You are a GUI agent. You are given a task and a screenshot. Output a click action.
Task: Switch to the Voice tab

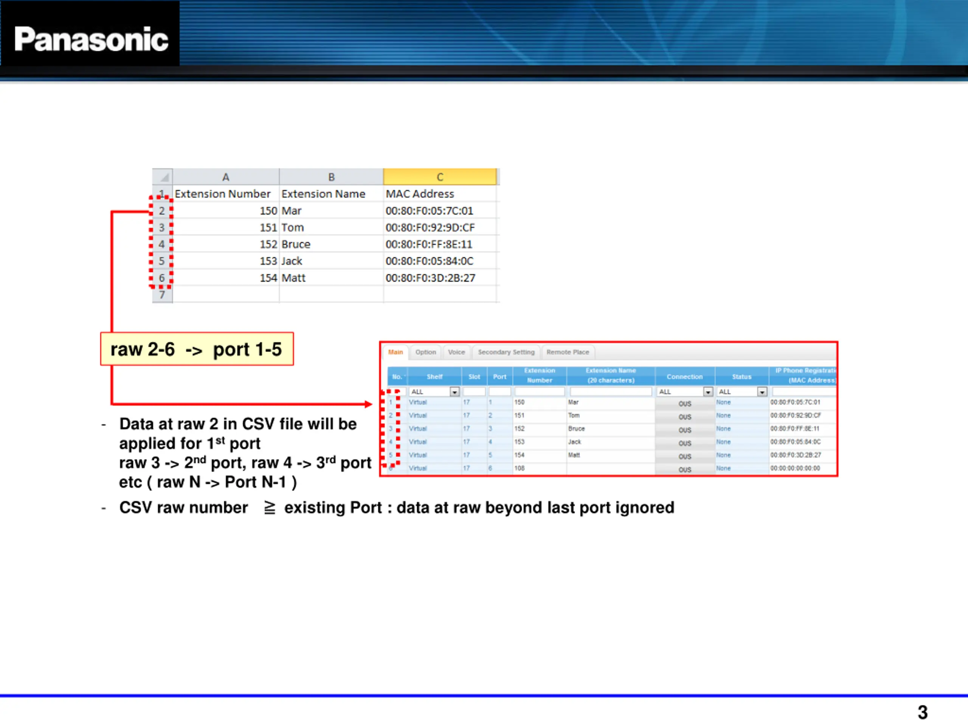click(456, 352)
